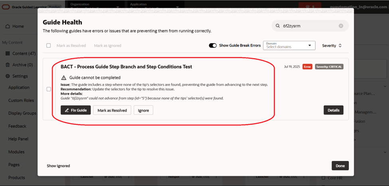Open the Details of the guide error
Screen dimensions: 389x186
tap(334, 110)
